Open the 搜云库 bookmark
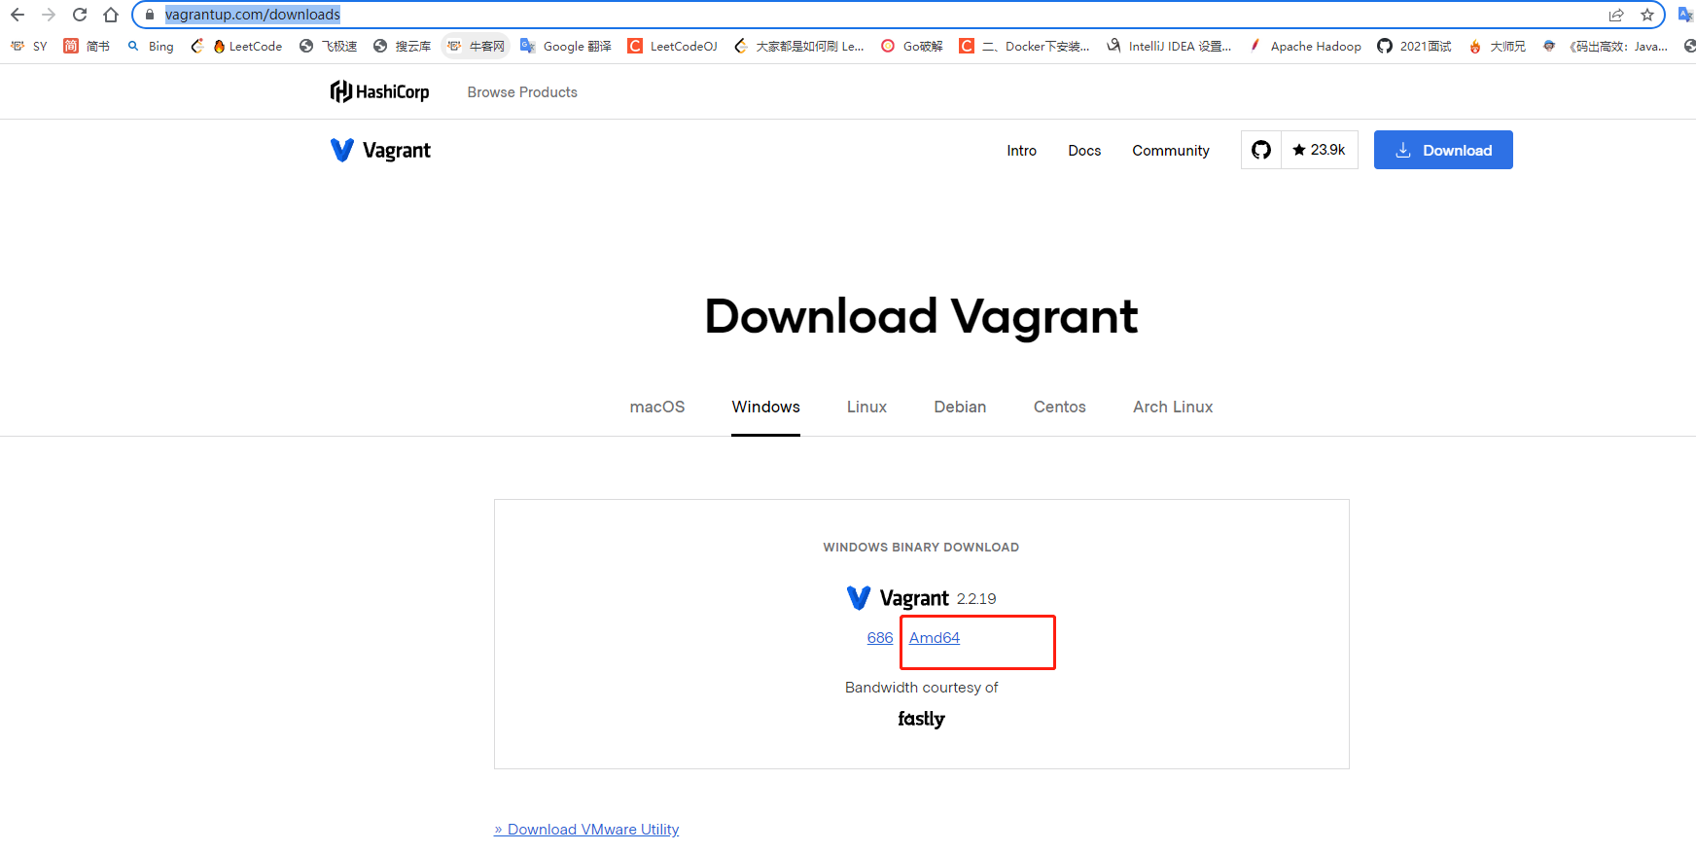The width and height of the screenshot is (1696, 852). click(402, 46)
